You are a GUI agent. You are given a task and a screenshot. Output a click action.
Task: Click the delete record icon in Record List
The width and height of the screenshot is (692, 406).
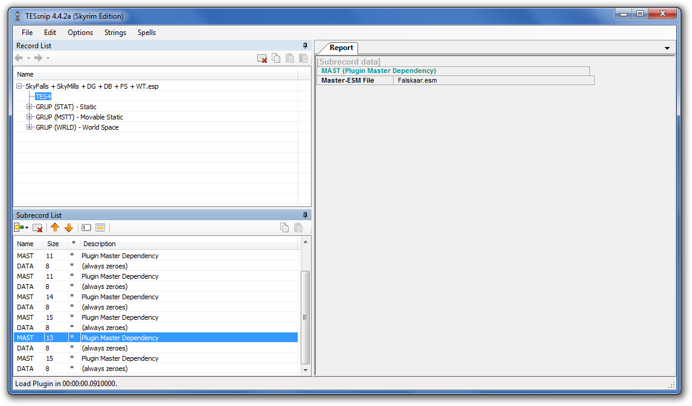coord(262,58)
